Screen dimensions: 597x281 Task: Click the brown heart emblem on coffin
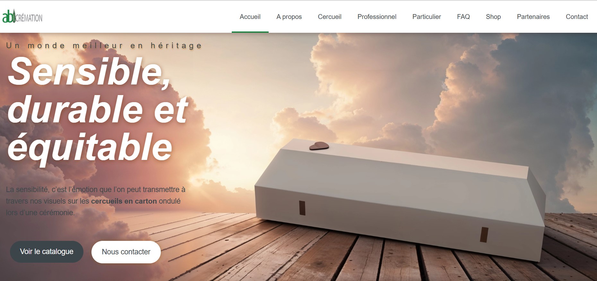pyautogui.click(x=319, y=146)
